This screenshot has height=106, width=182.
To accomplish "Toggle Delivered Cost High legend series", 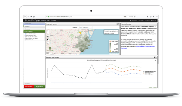I will 149,73.
